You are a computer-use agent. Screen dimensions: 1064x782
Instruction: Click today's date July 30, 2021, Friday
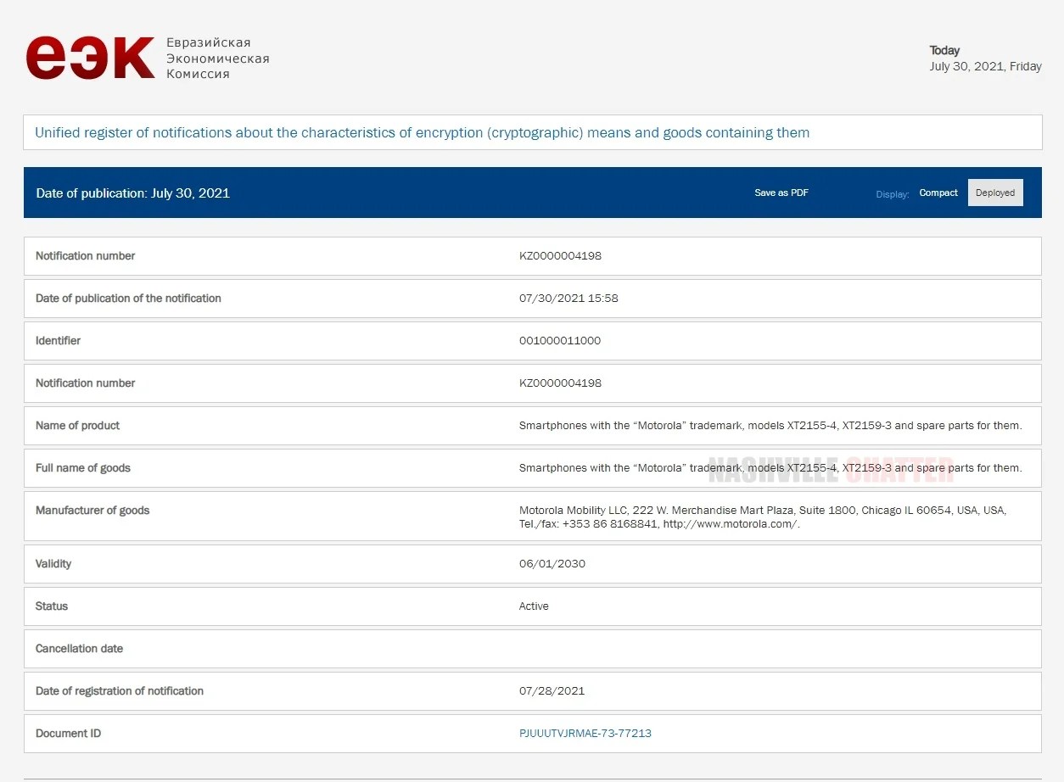pyautogui.click(x=985, y=66)
